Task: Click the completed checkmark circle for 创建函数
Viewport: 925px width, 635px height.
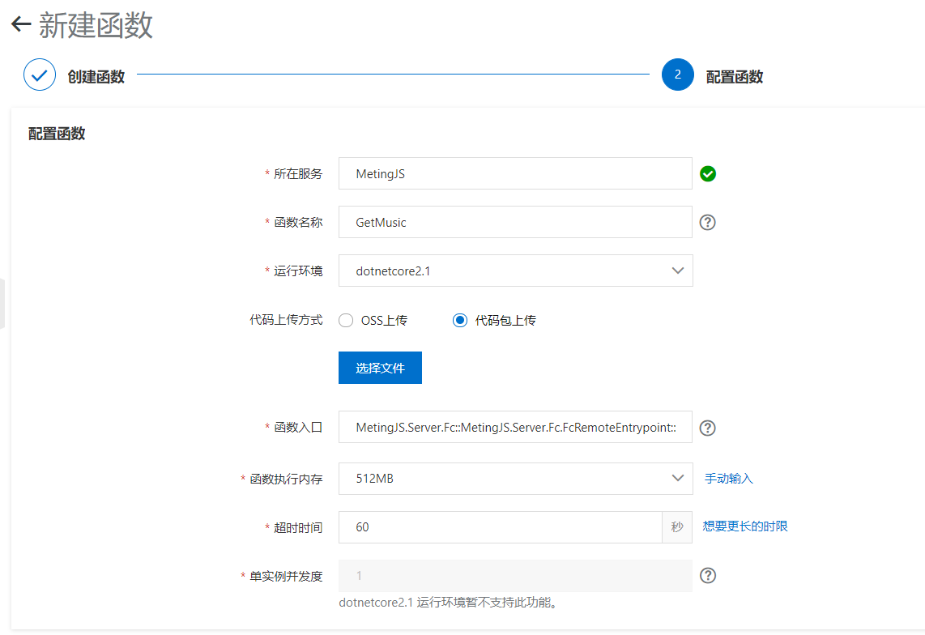Action: (39, 75)
